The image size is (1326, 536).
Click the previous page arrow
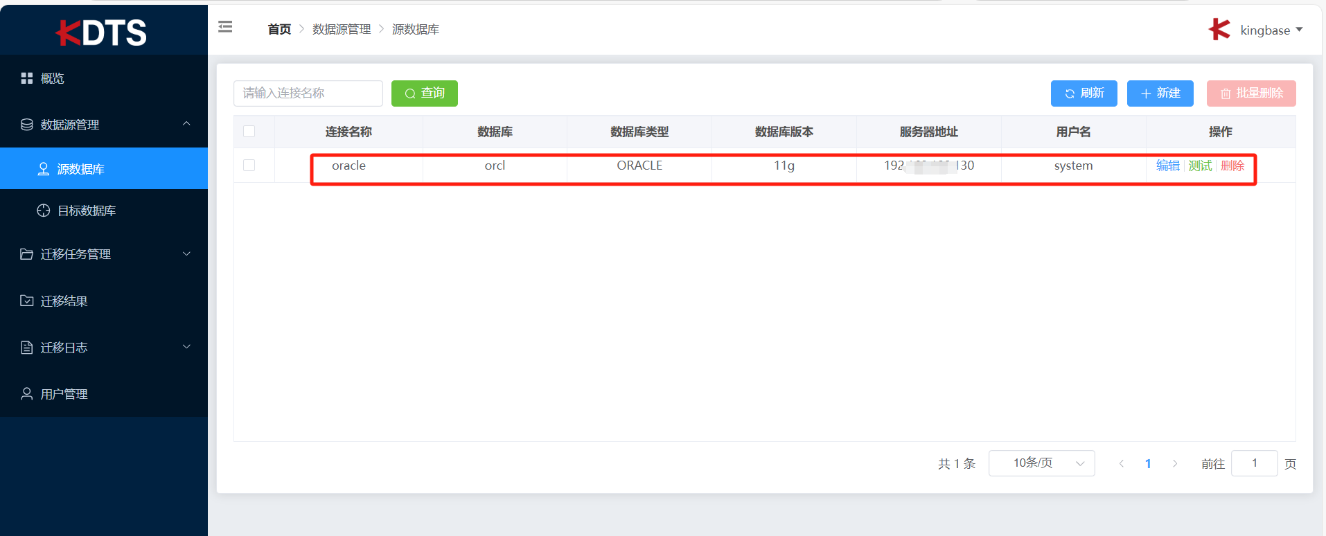click(x=1121, y=463)
